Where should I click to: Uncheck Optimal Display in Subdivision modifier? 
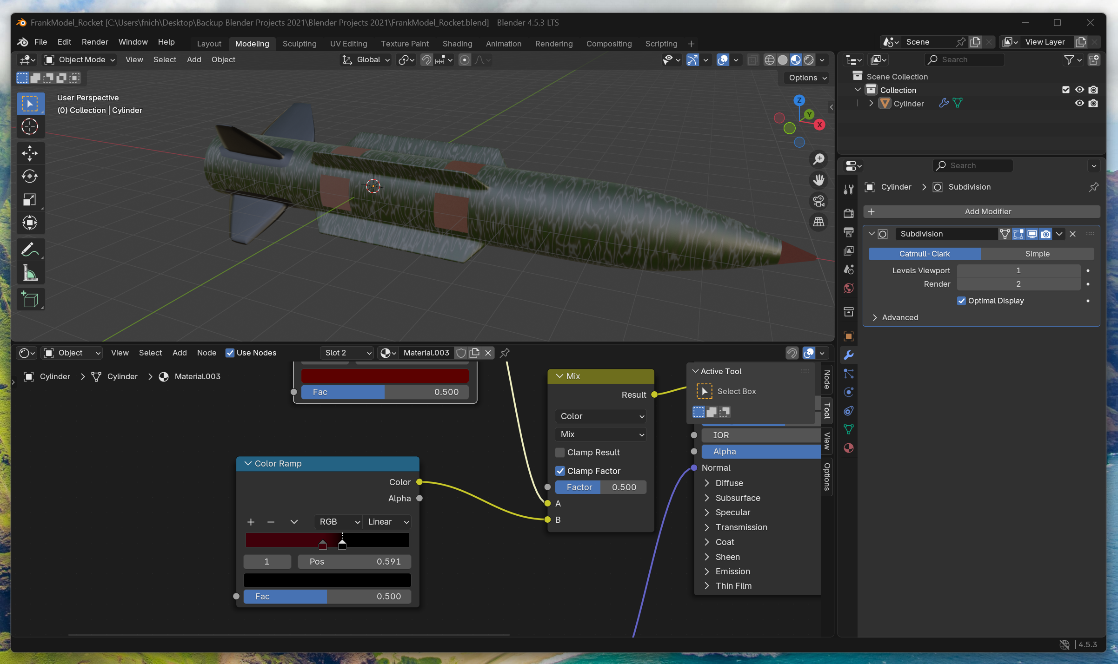click(962, 301)
